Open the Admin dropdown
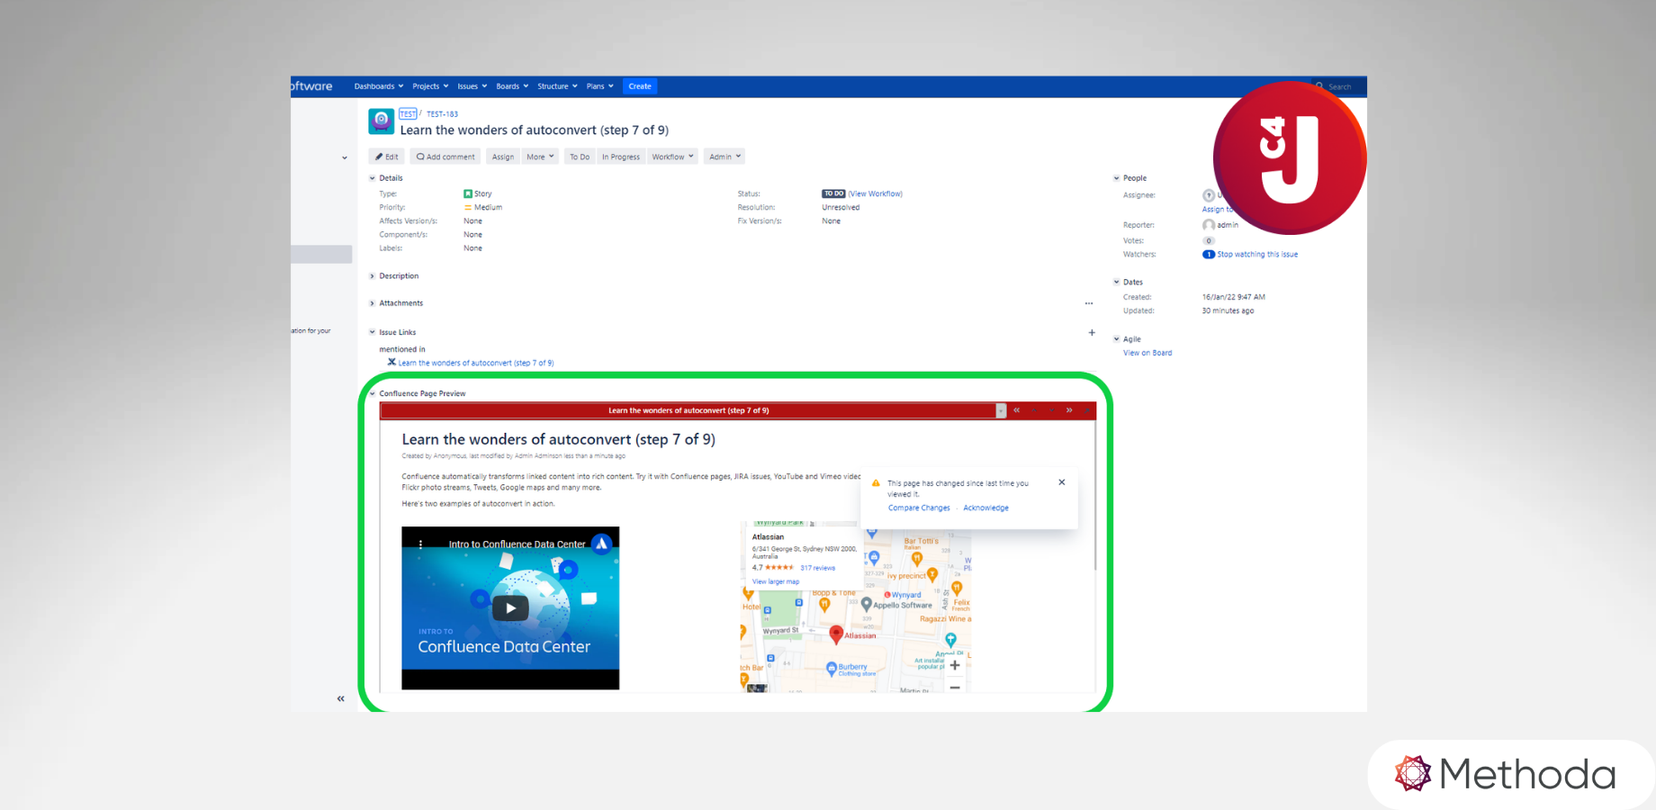The image size is (1656, 810). point(724,157)
